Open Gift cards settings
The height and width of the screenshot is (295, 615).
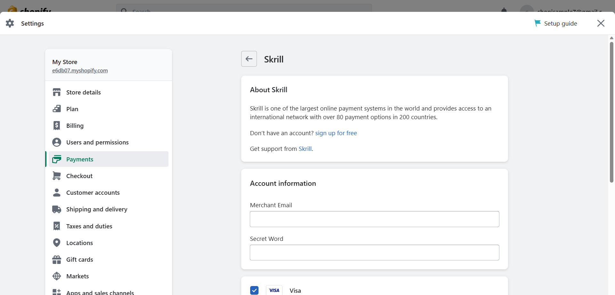[108, 259]
